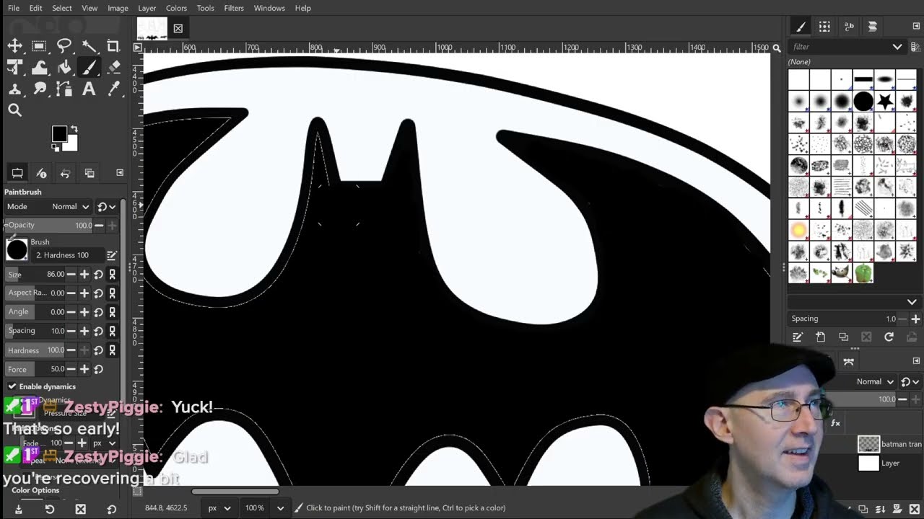
Task: Click the black foreground color swatch
Action: pyautogui.click(x=59, y=134)
